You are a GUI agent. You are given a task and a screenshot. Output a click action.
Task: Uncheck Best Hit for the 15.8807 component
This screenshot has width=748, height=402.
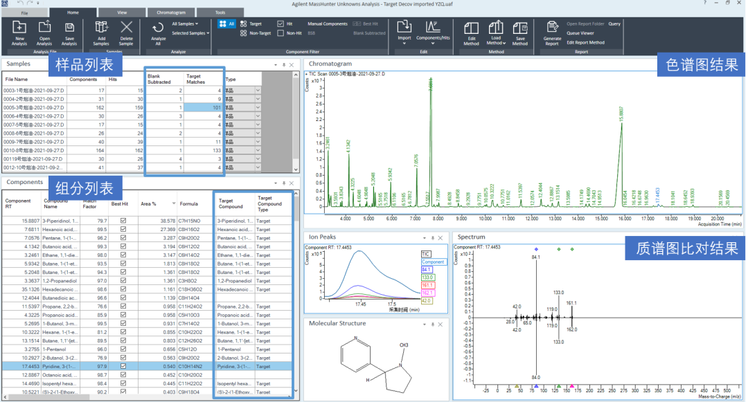click(123, 221)
